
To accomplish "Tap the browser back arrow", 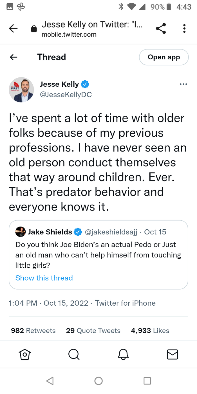I will click(13, 28).
